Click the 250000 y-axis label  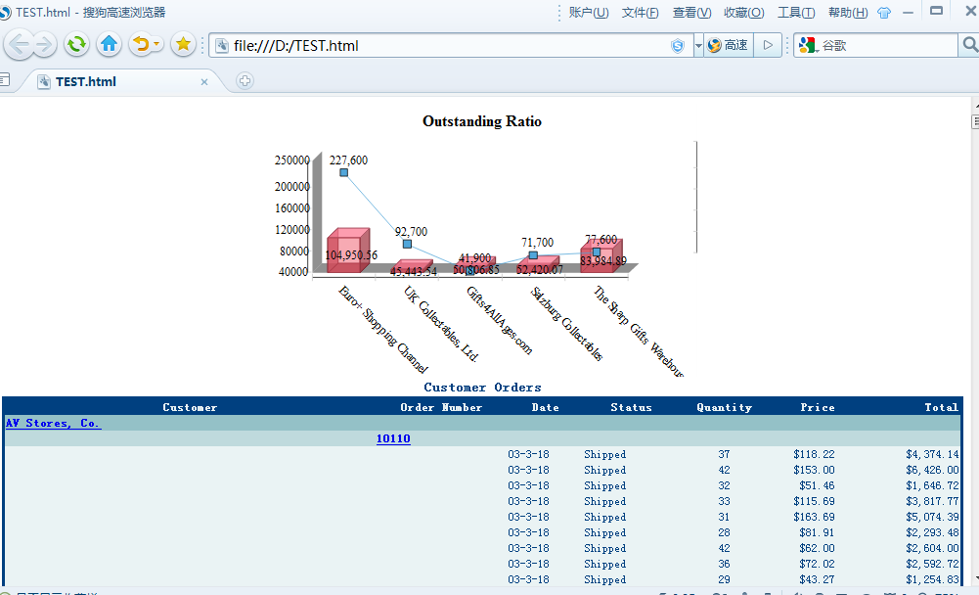click(292, 160)
